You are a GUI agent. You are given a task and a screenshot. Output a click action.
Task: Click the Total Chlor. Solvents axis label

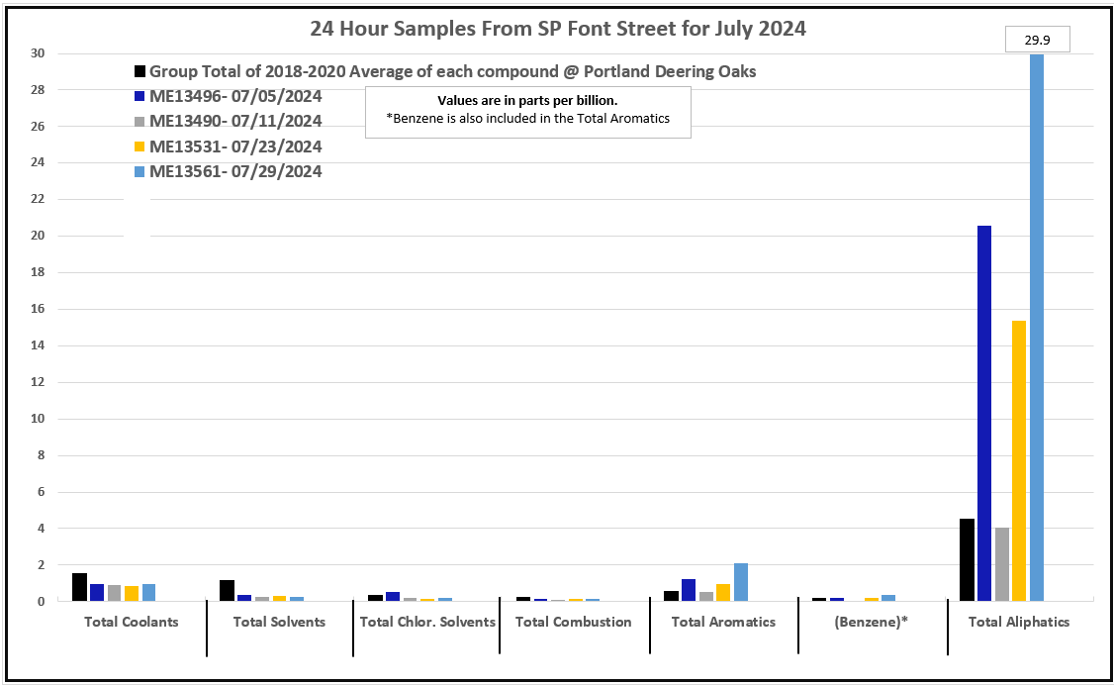[x=427, y=622]
